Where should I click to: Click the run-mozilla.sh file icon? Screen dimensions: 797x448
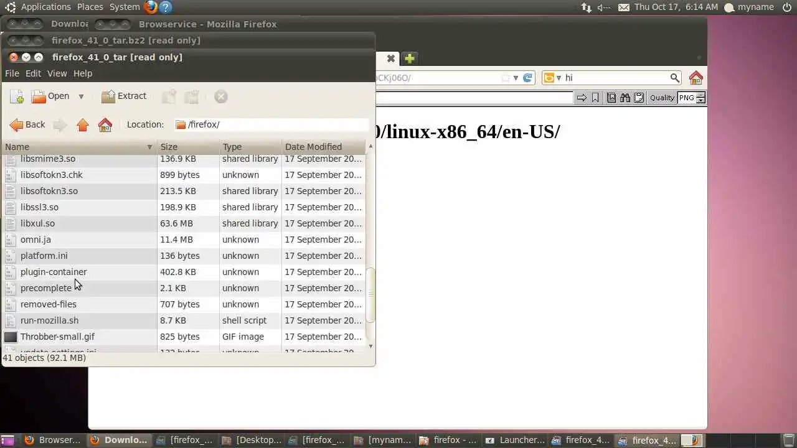11,320
